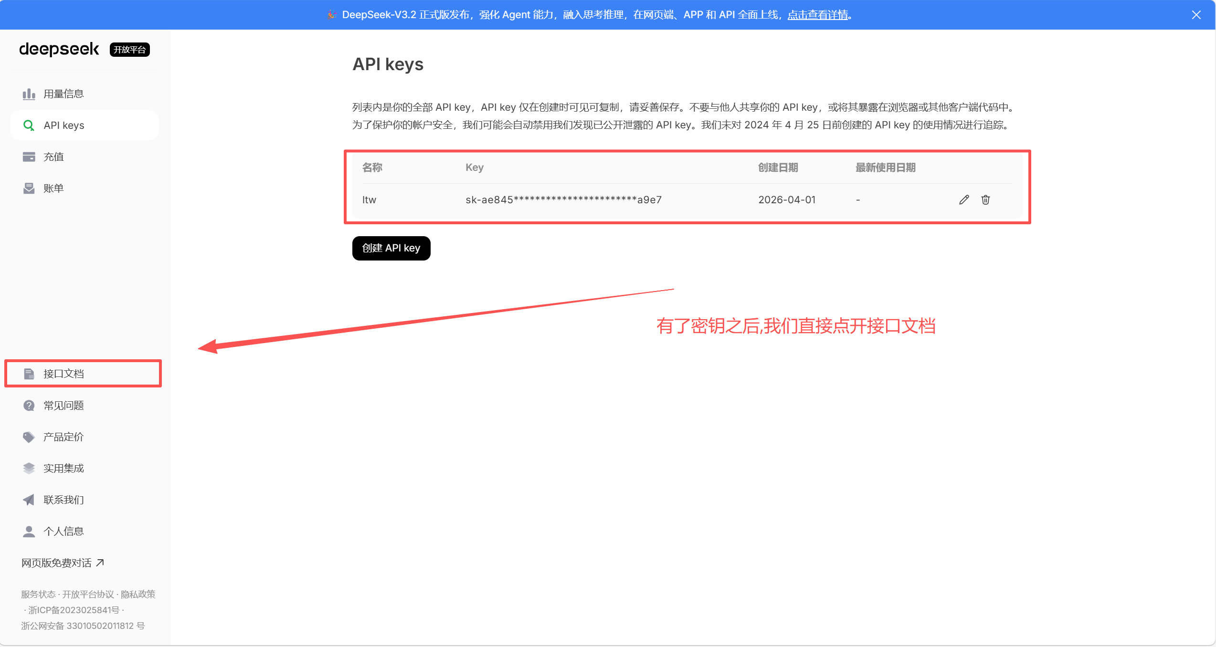Screen dimensions: 1216x647
Task: Click the bar chart icon beside 用量信息
Action: click(x=29, y=94)
